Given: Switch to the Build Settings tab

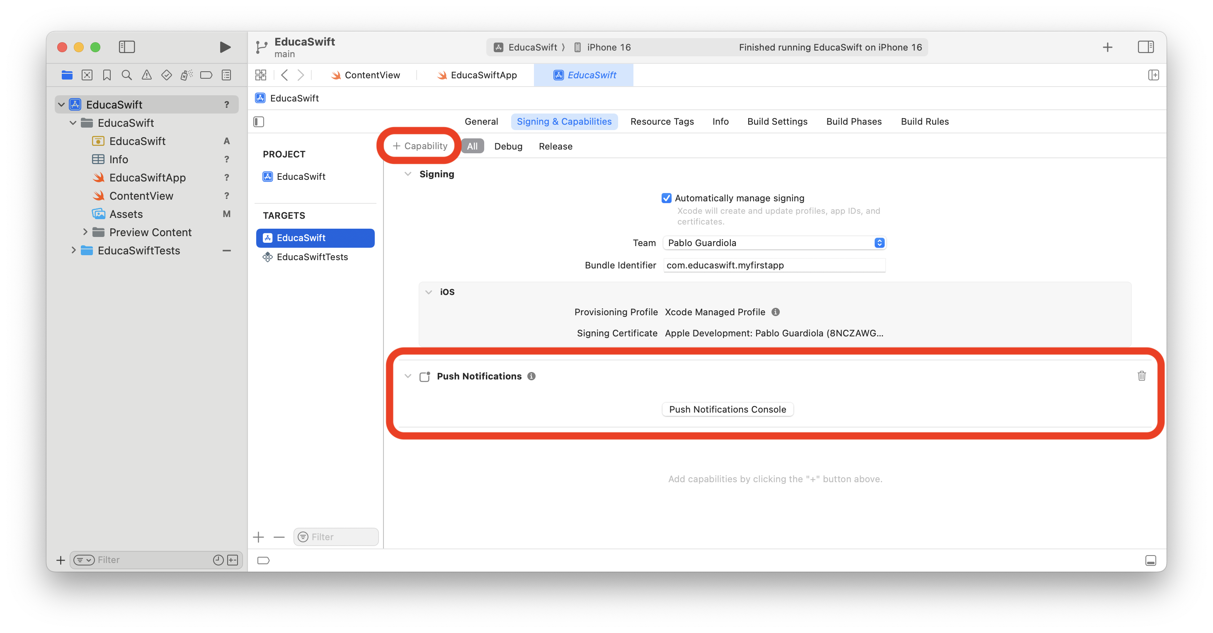Looking at the screenshot, I should (x=777, y=121).
